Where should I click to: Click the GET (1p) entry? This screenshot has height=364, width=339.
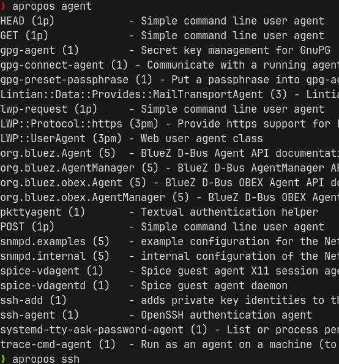pyautogui.click(x=24, y=36)
